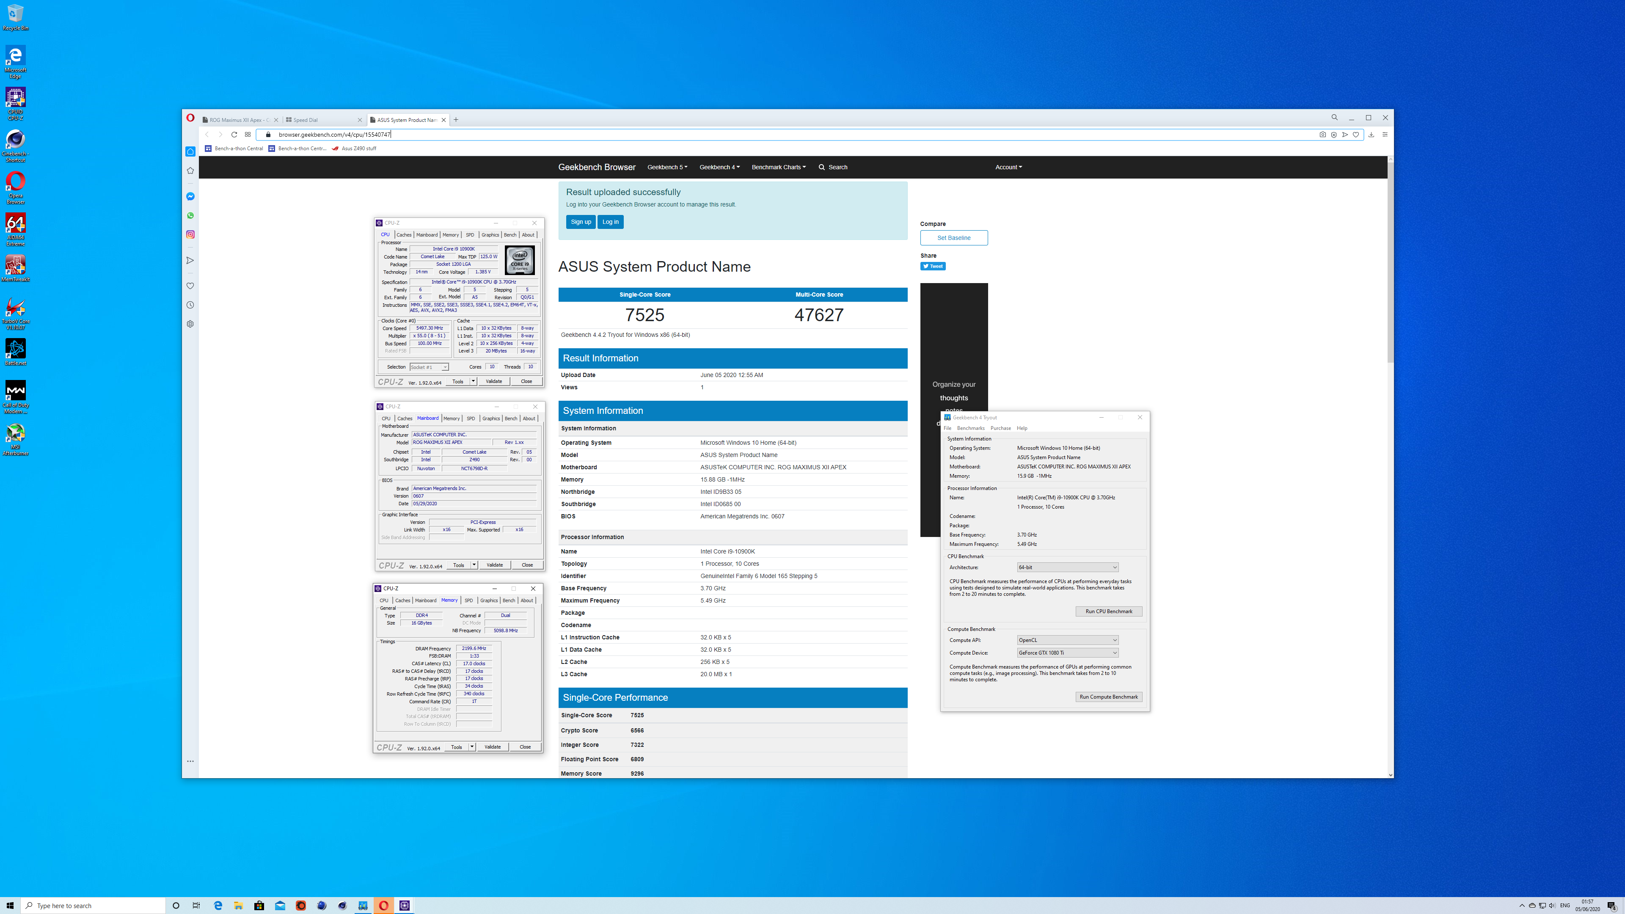Click Log in button
This screenshot has width=1625, height=914.
pyautogui.click(x=610, y=222)
